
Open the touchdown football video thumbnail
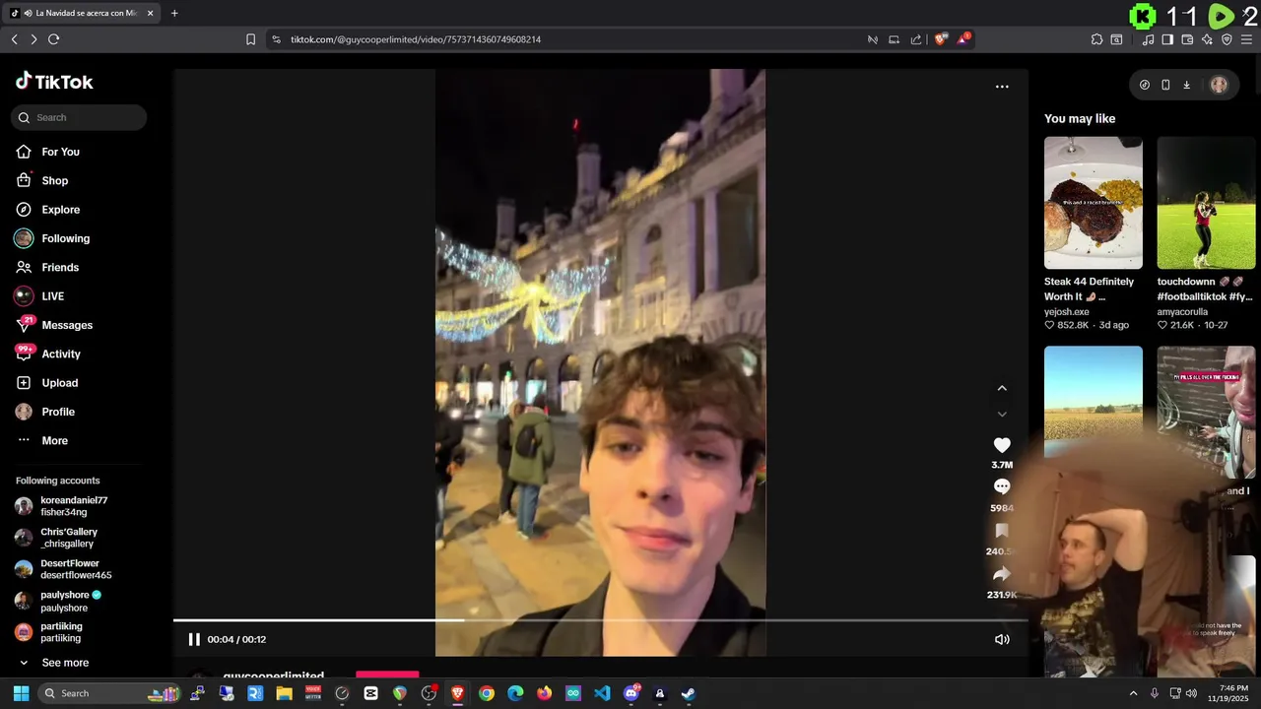(x=1206, y=203)
